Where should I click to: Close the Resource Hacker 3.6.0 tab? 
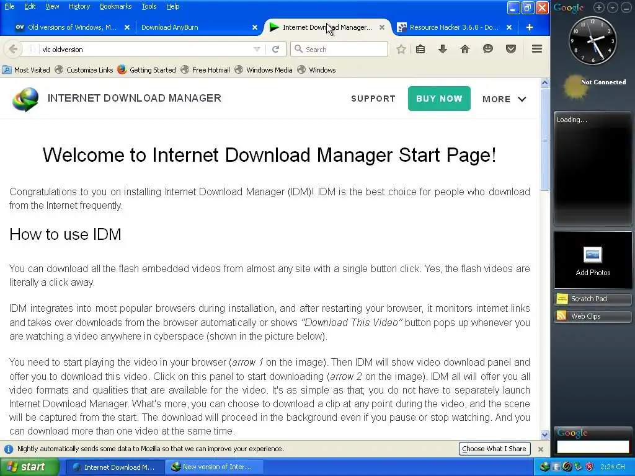tap(509, 27)
